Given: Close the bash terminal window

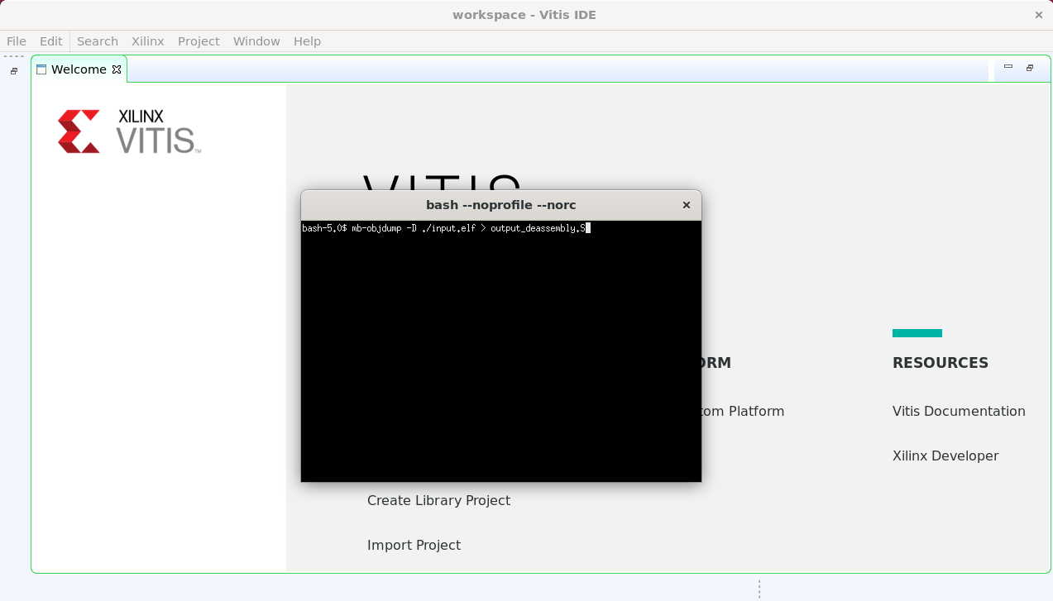Looking at the screenshot, I should [686, 205].
